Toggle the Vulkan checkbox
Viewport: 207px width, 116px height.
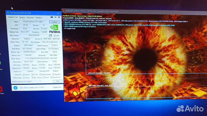[x=23, y=77]
